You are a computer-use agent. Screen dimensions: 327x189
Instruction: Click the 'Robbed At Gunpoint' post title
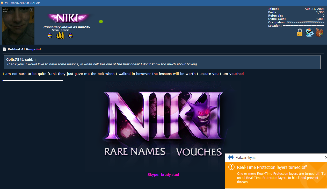[24, 49]
